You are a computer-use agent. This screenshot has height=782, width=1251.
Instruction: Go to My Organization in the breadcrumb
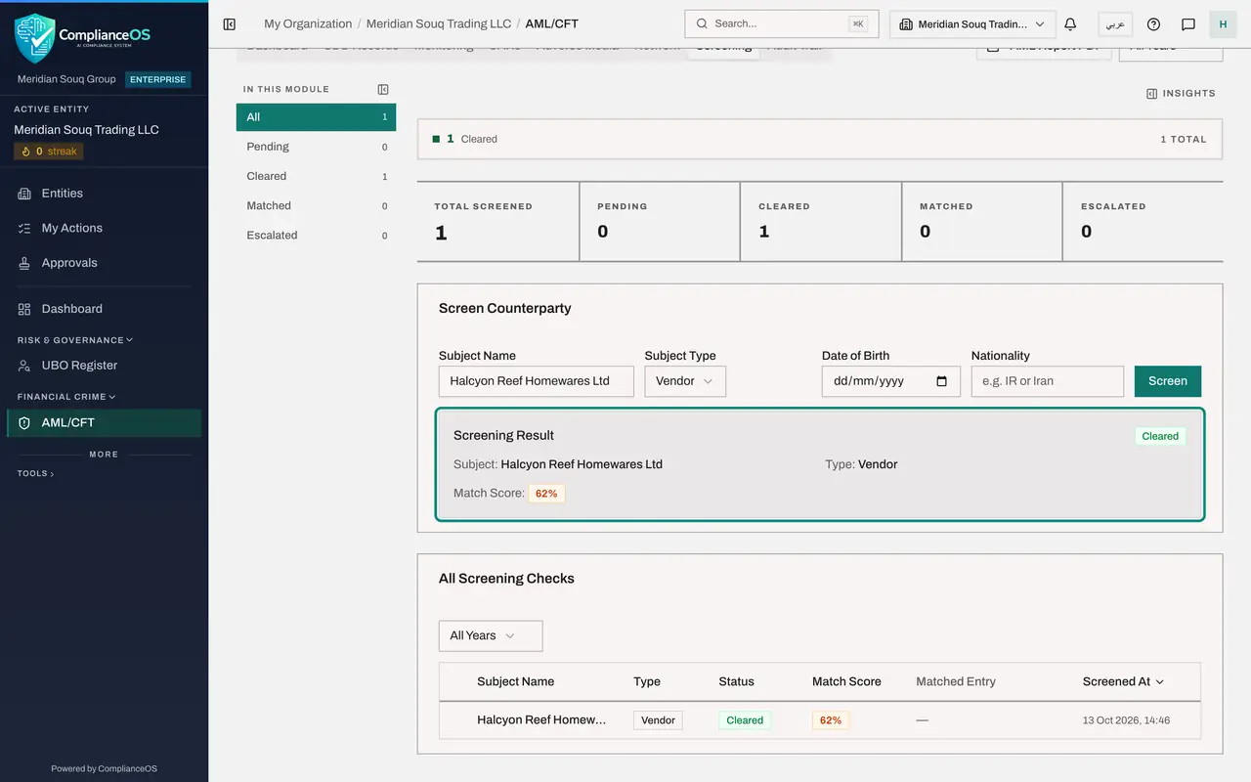[308, 23]
